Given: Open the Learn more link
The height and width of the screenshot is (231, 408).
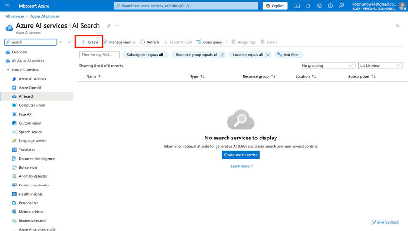Looking at the screenshot, I should tap(242, 166).
